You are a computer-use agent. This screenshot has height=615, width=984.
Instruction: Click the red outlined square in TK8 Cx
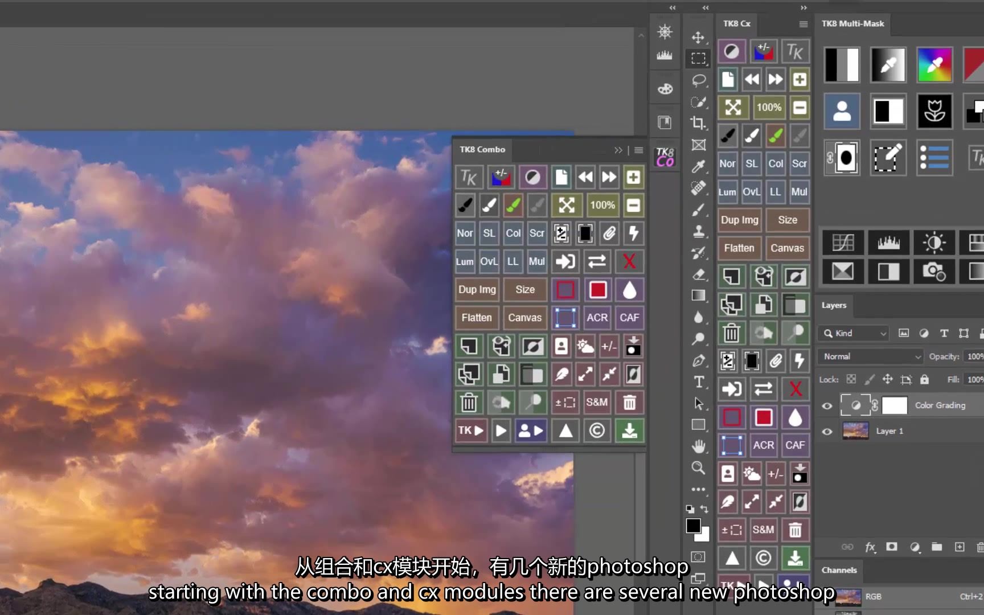coord(732,417)
